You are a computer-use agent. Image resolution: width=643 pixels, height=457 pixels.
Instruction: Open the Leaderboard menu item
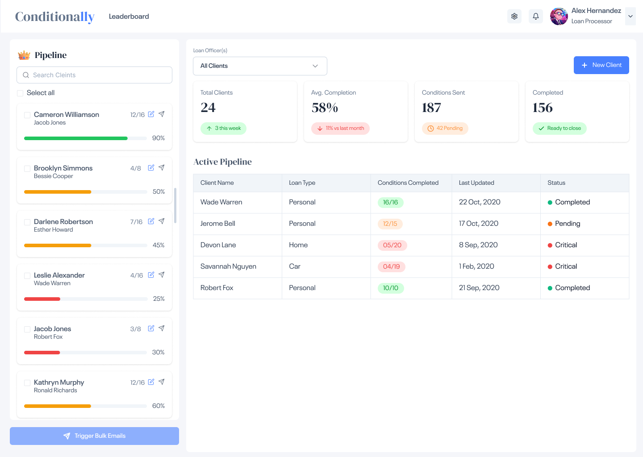pos(129,16)
